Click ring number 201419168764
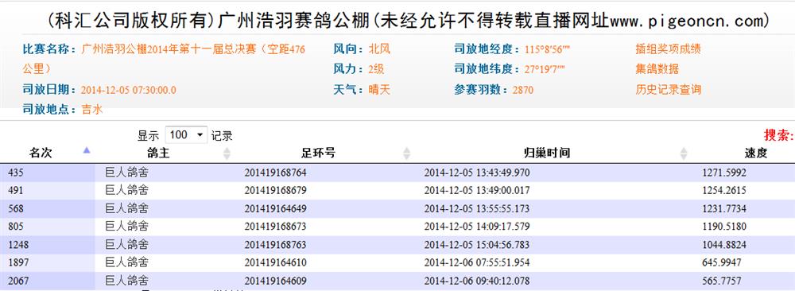The width and height of the screenshot is (795, 291). (x=275, y=173)
